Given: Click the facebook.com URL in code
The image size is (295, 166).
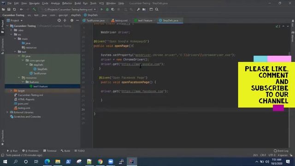Looking at the screenshot, I should click(142, 91).
